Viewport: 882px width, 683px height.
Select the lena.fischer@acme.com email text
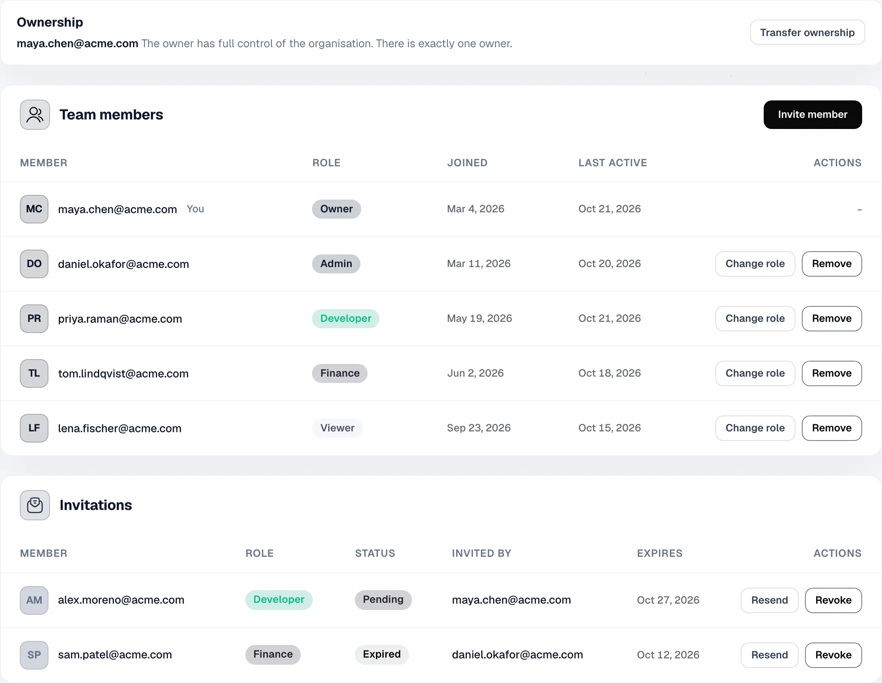pyautogui.click(x=119, y=428)
